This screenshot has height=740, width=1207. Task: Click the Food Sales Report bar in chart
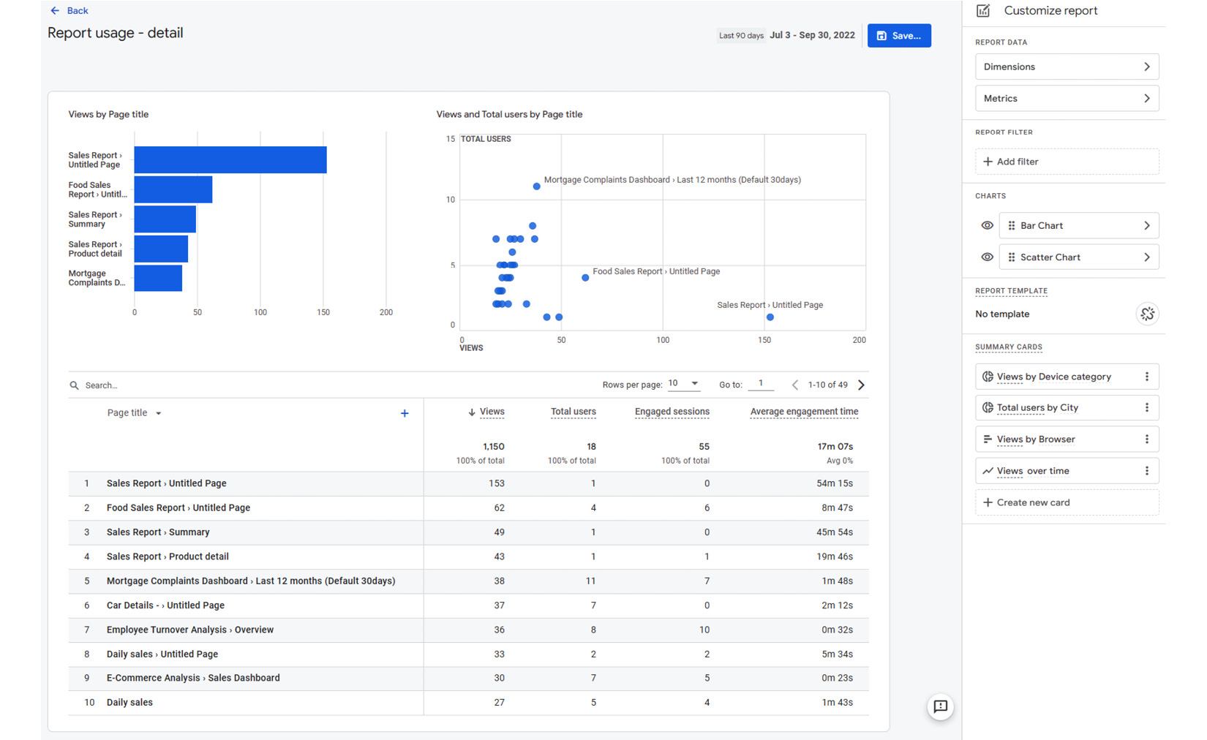(173, 189)
